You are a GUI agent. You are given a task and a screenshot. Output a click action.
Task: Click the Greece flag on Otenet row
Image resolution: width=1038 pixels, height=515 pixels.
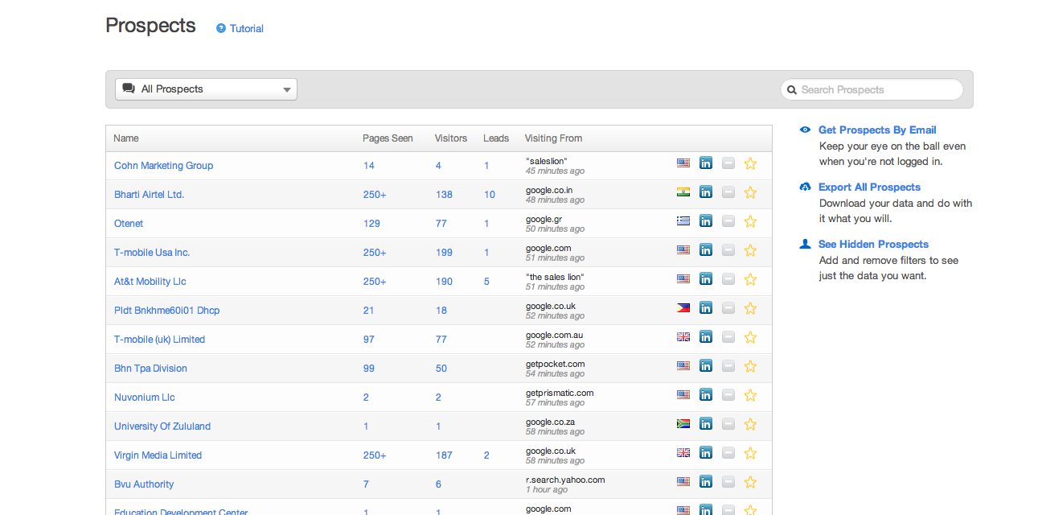pos(683,221)
